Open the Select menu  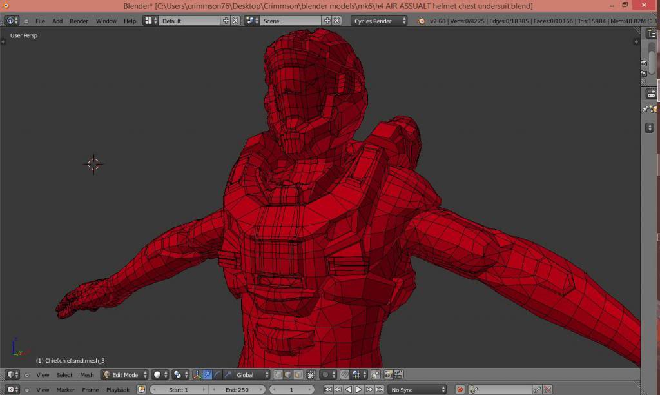64,375
